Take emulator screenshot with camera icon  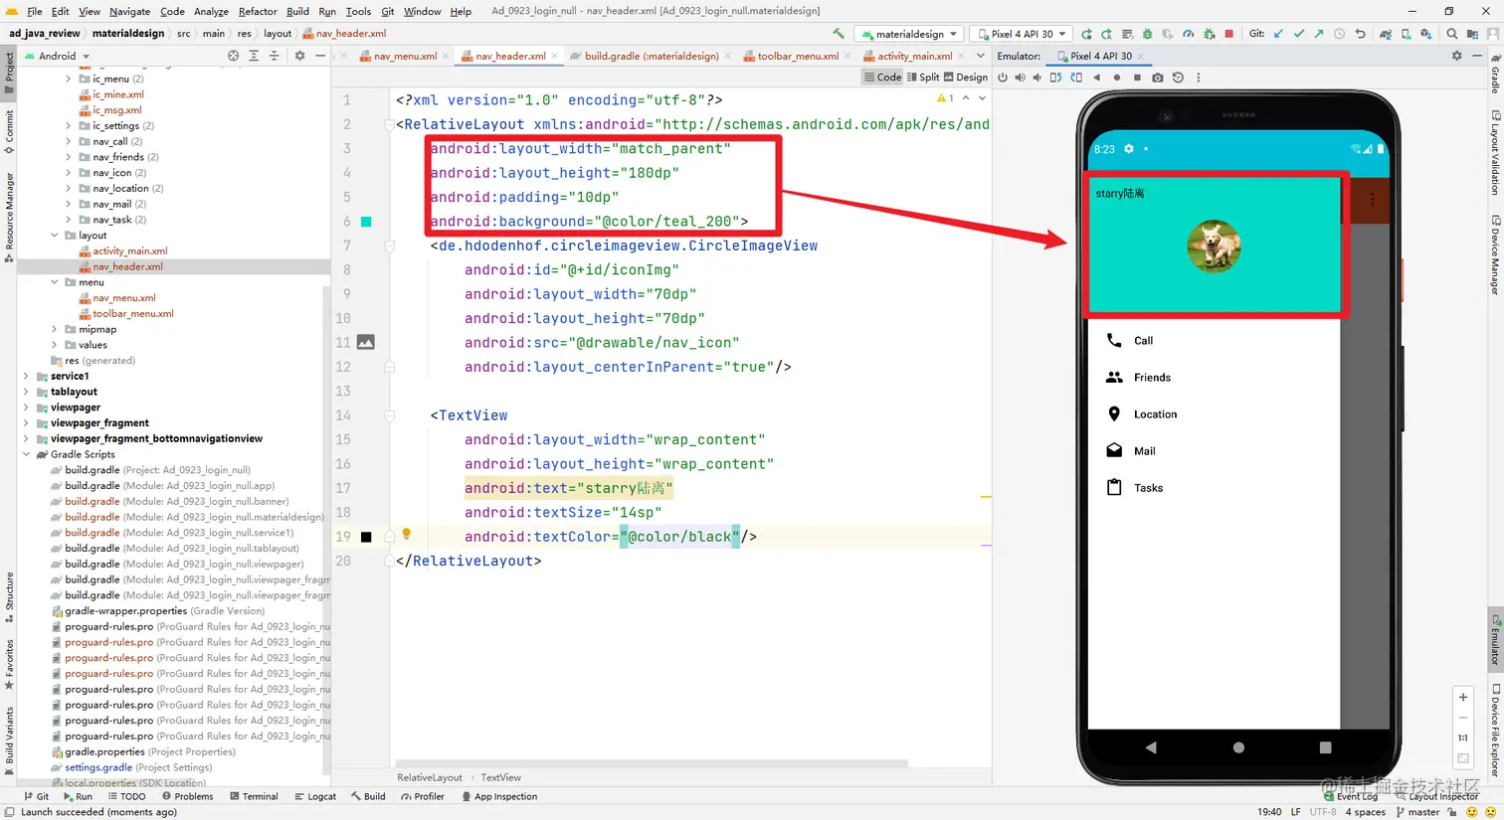(x=1158, y=78)
